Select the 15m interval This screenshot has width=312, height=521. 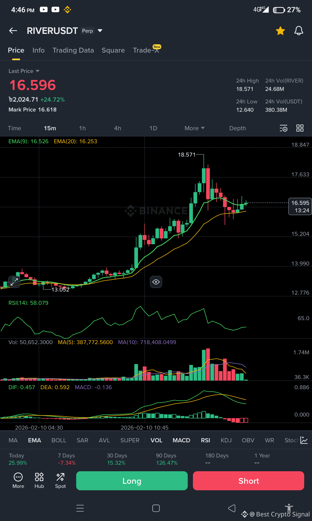point(50,128)
